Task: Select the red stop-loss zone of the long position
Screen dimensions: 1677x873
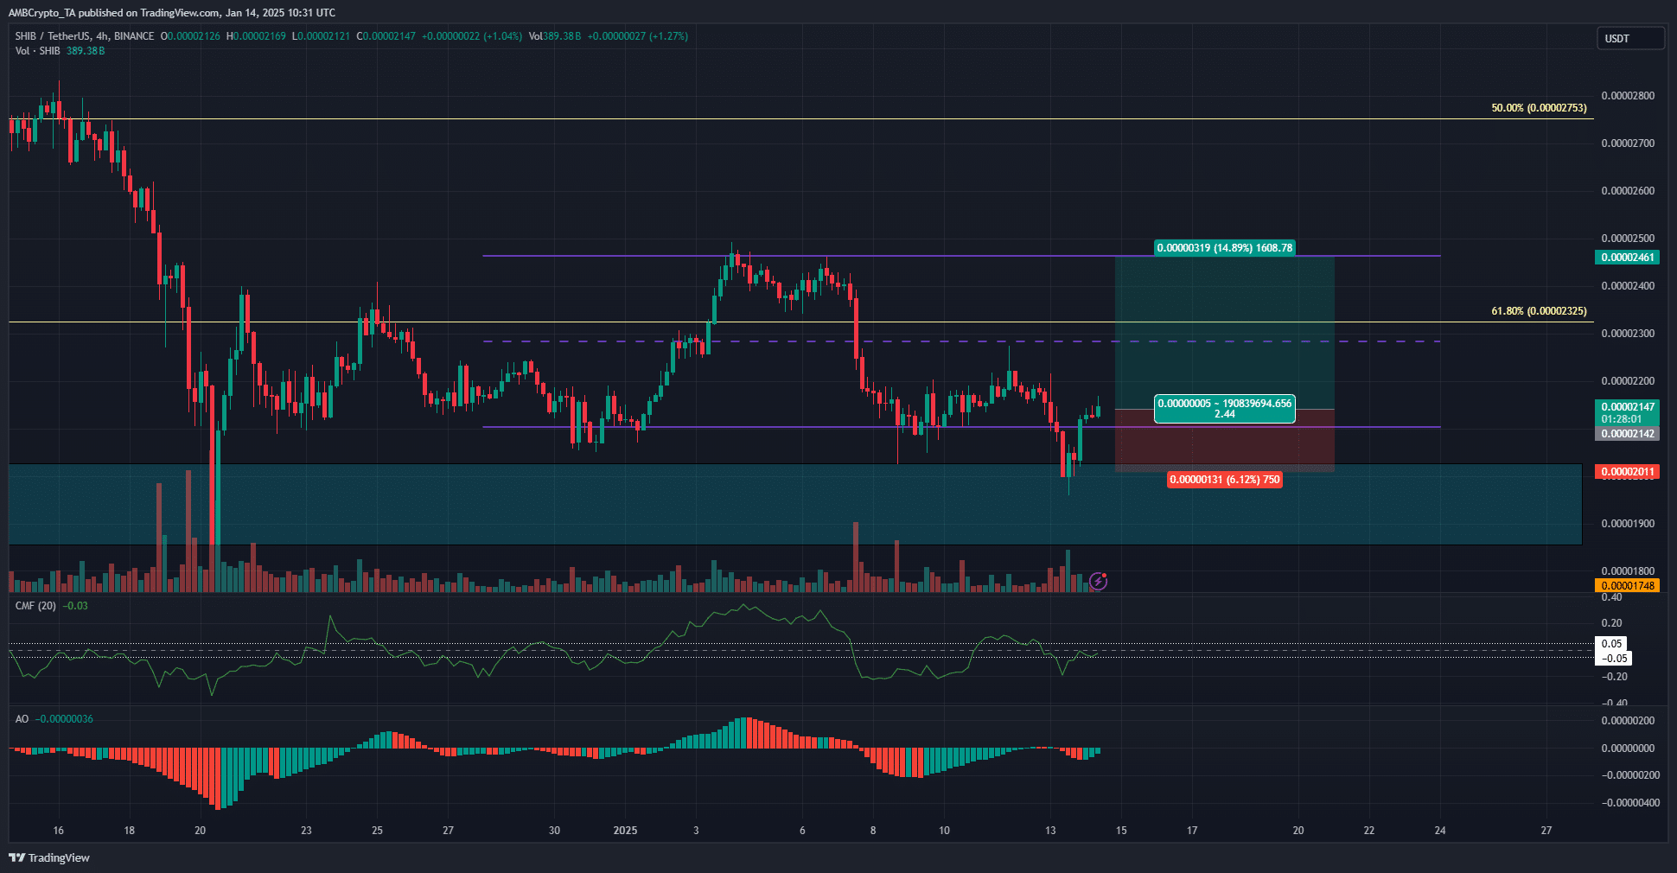Action: pyautogui.click(x=1224, y=441)
